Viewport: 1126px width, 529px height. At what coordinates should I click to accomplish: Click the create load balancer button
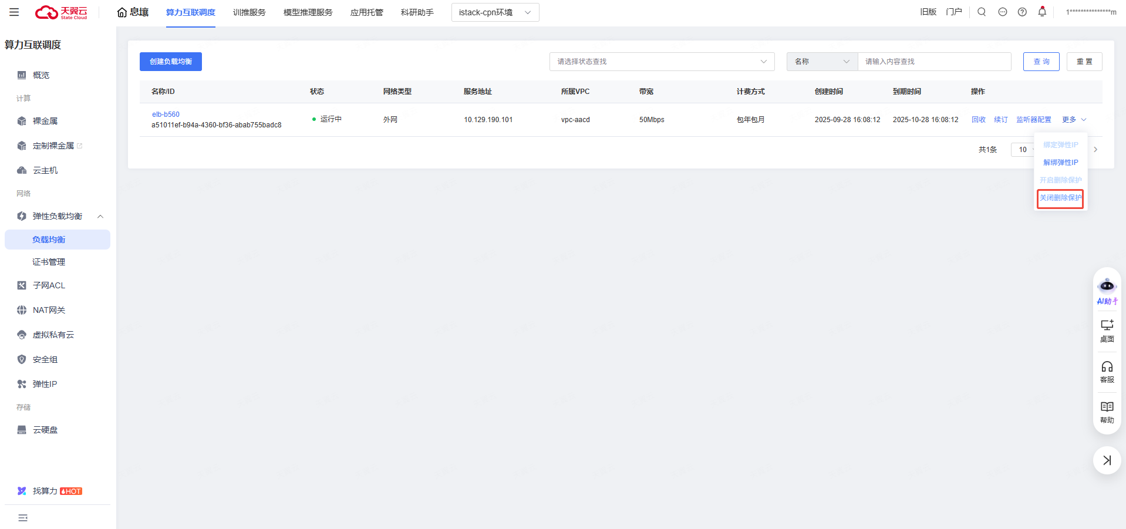click(171, 62)
